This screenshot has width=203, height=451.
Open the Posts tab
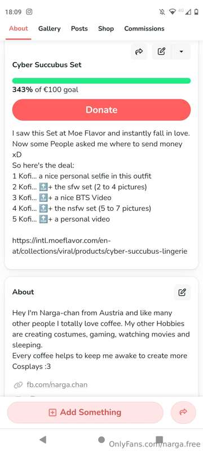[80, 29]
